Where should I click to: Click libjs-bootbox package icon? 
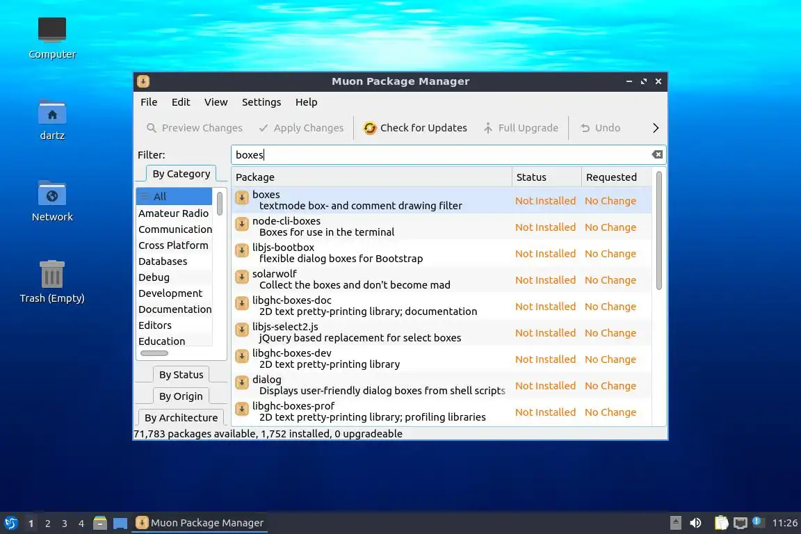(242, 251)
